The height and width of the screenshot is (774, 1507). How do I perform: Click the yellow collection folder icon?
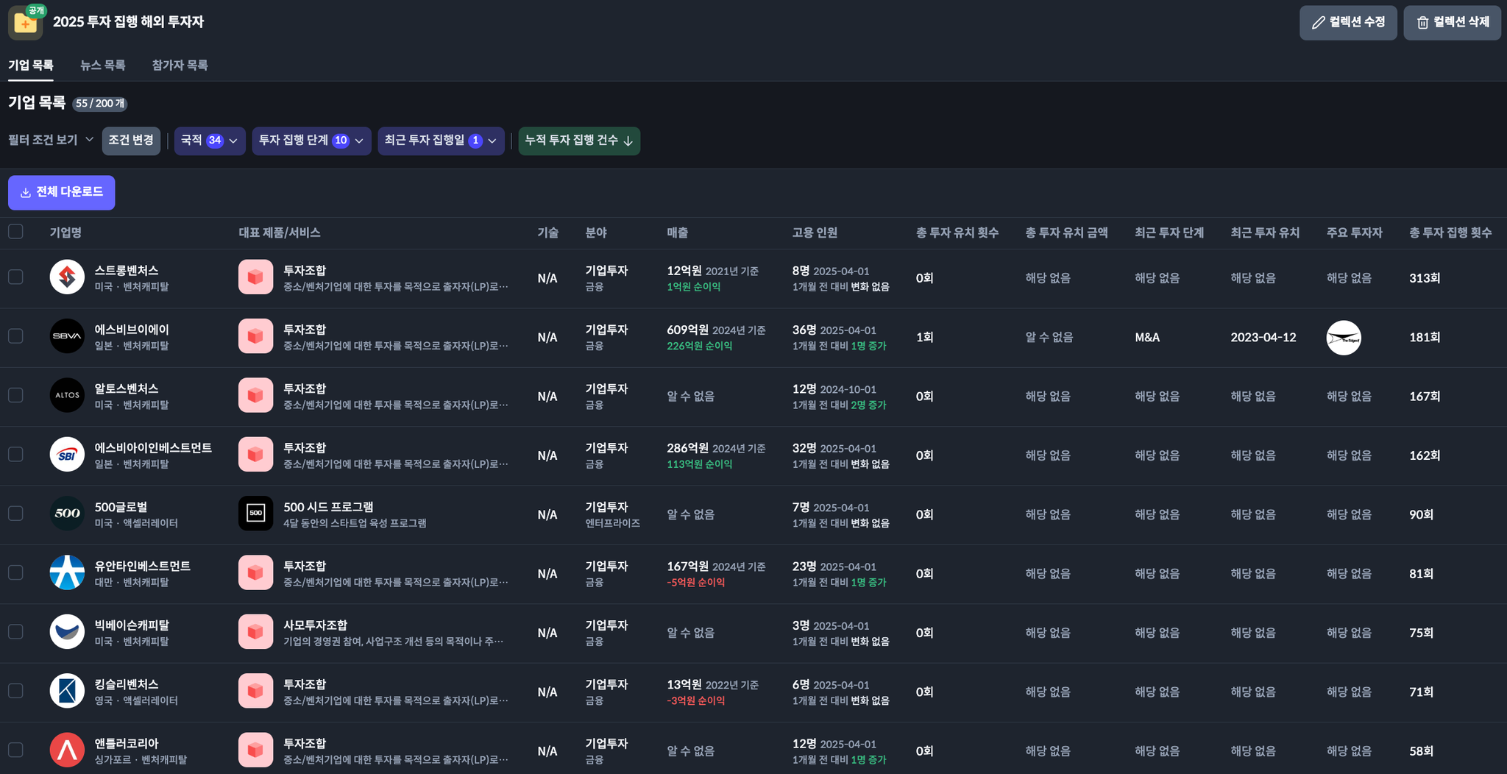point(25,23)
